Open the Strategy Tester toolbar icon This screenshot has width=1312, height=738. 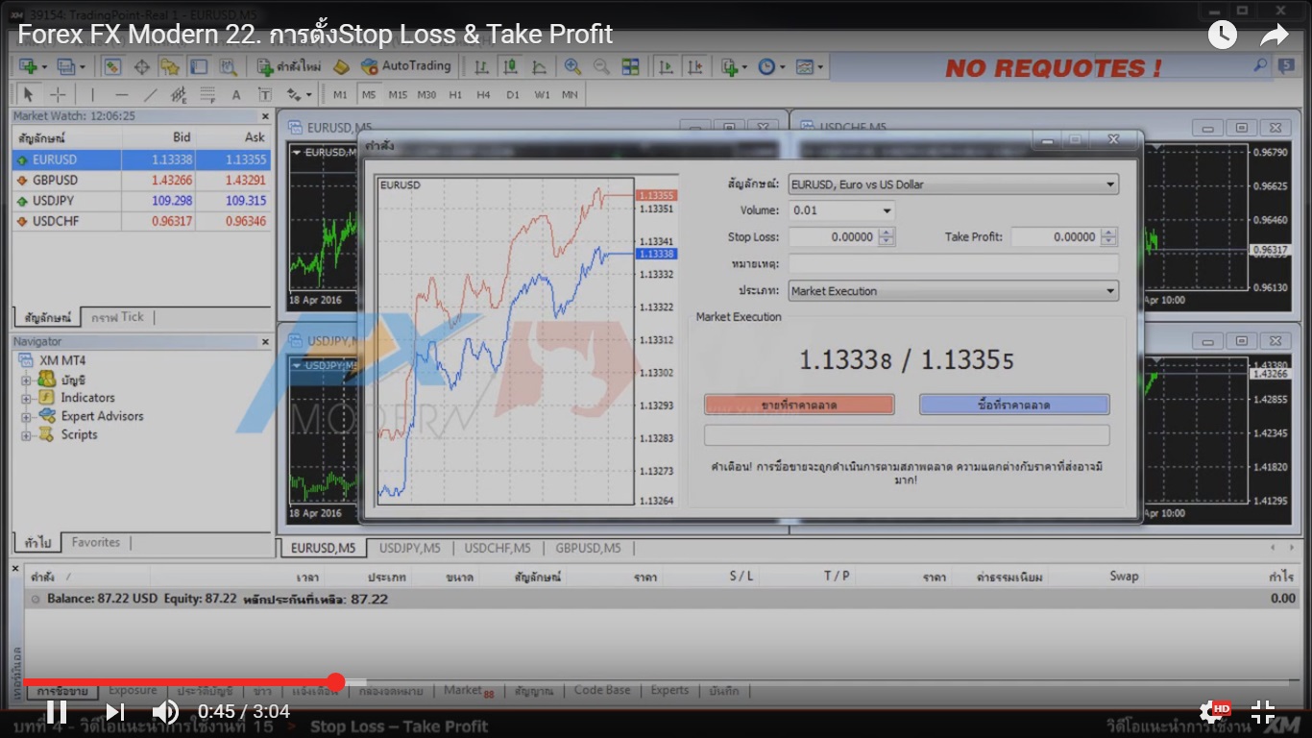[228, 66]
